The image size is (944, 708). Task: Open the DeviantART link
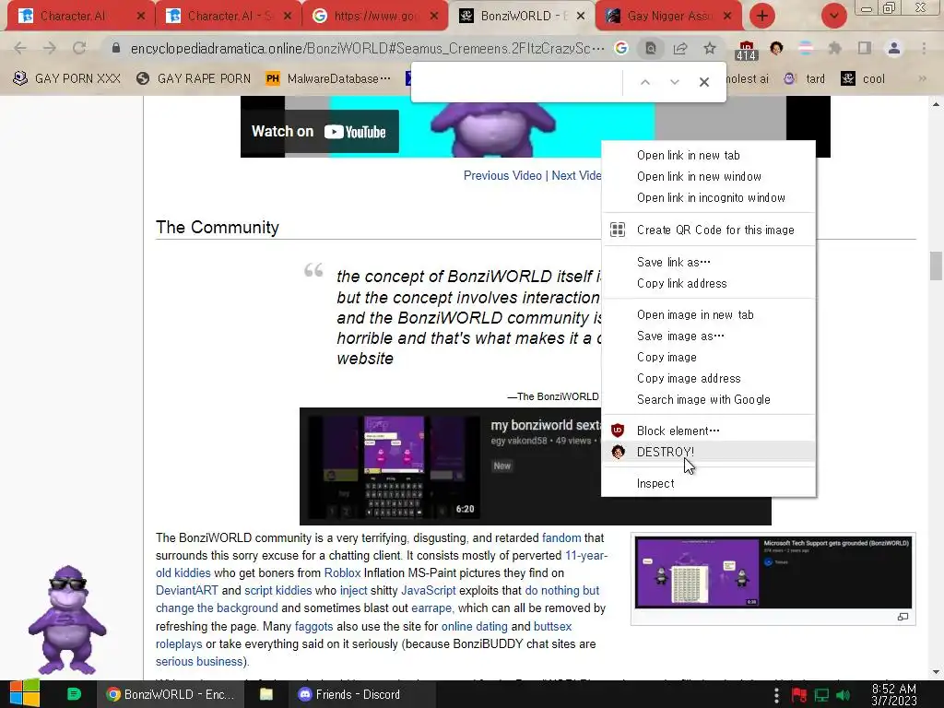pos(186,591)
